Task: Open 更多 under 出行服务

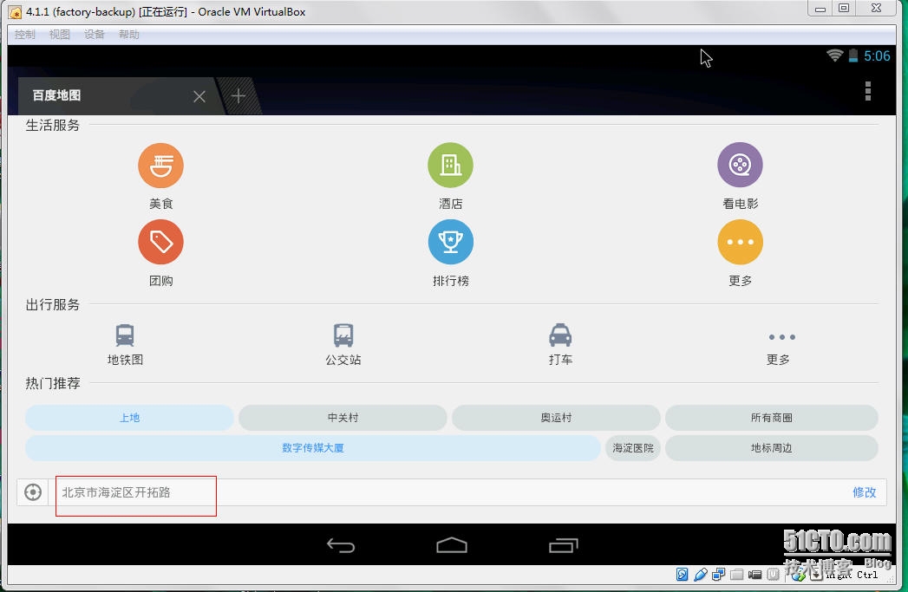Action: 781,348
